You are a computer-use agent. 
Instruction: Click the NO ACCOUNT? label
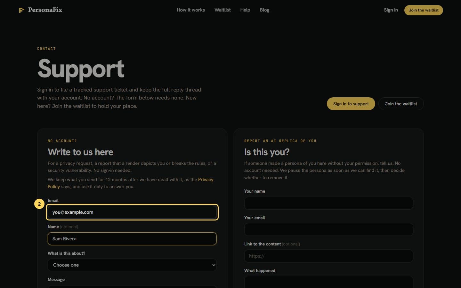coord(62,141)
